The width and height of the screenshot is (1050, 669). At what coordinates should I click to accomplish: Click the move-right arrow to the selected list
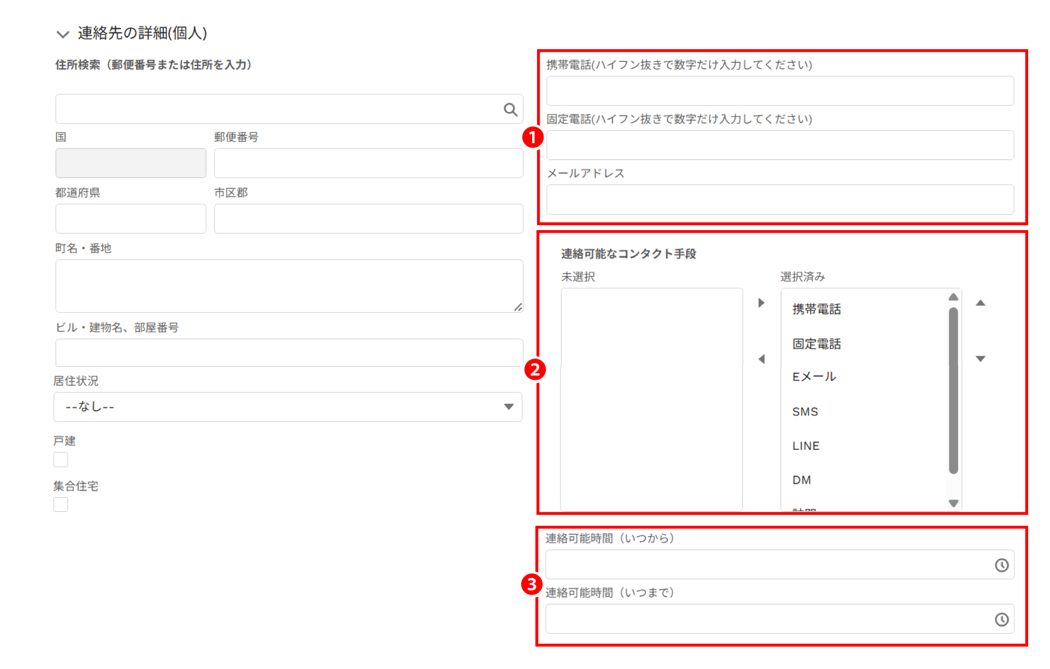coord(761,303)
